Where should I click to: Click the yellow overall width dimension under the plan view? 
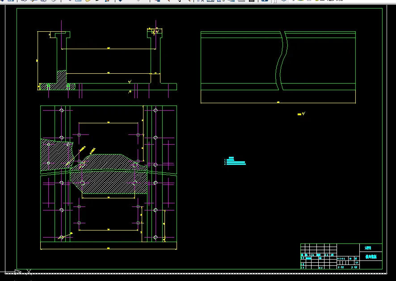tap(109, 248)
